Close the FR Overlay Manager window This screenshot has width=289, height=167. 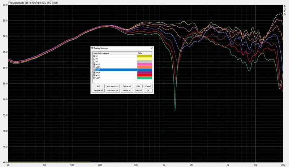(151, 48)
